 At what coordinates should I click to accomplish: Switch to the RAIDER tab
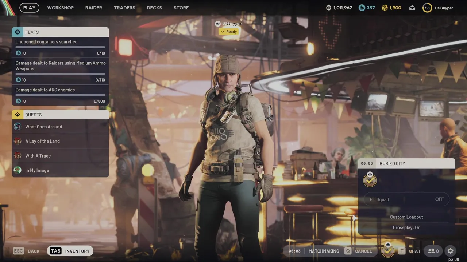pyautogui.click(x=93, y=8)
